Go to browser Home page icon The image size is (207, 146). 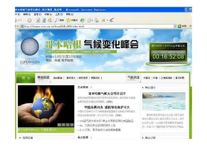point(50,20)
